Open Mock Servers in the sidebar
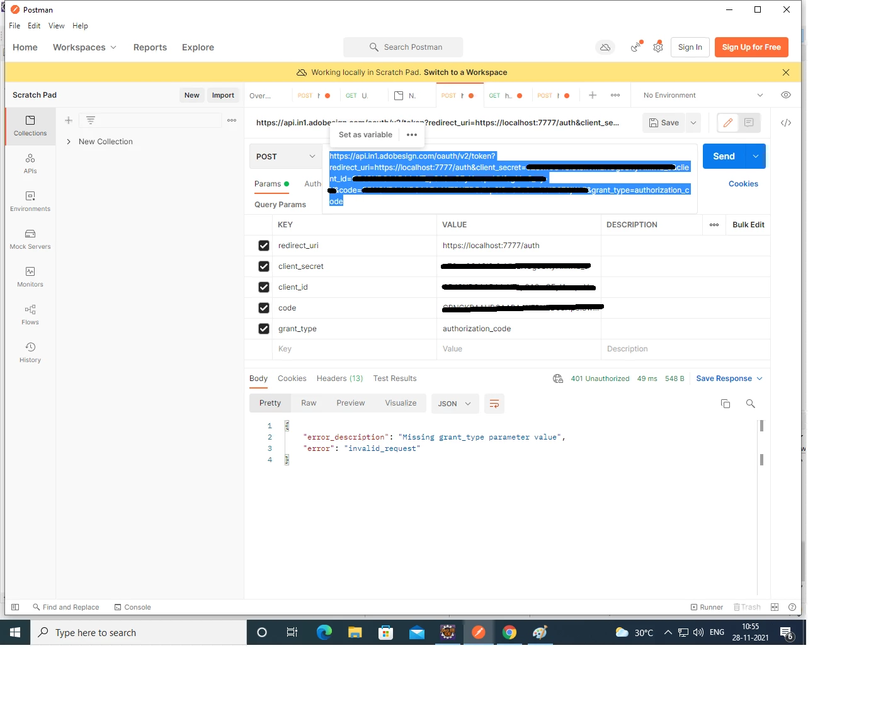 [x=30, y=239]
